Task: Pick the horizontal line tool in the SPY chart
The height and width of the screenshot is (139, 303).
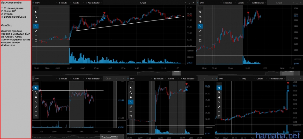Action: pos(36,112)
